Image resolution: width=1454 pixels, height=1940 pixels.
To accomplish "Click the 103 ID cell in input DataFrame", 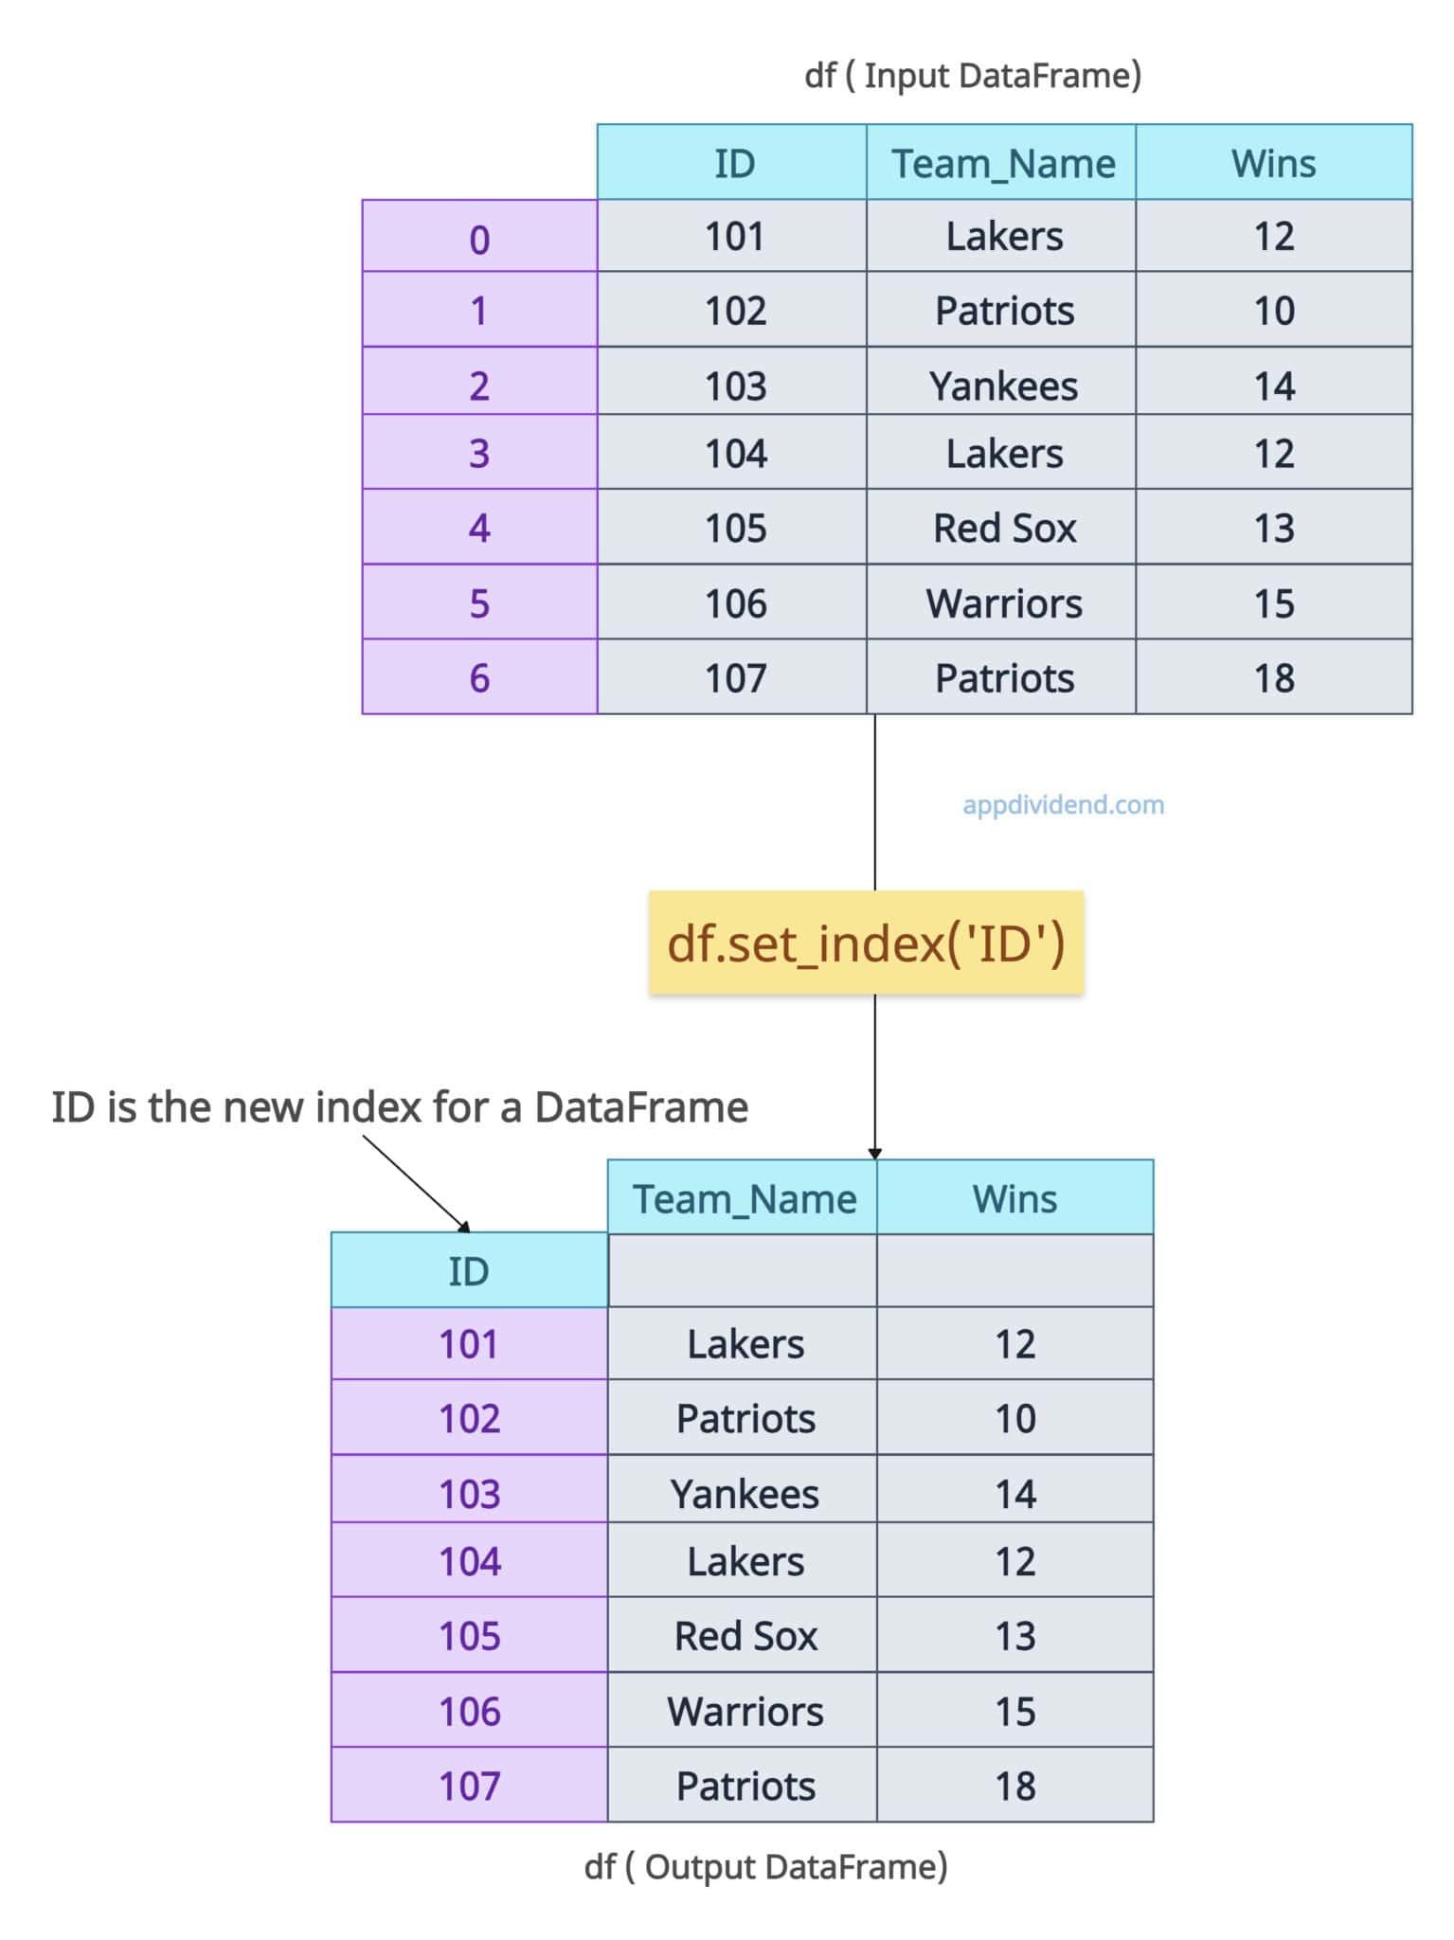I will [734, 386].
